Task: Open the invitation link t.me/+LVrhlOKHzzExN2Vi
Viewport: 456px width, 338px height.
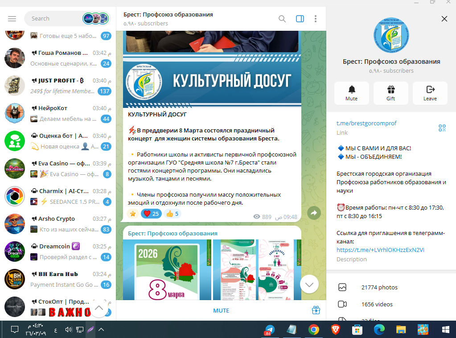Action: pyautogui.click(x=380, y=250)
